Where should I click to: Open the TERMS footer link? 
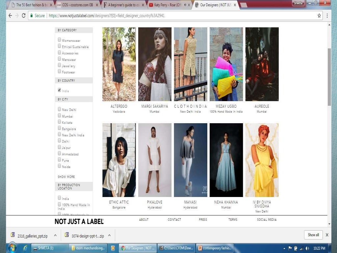click(233, 220)
